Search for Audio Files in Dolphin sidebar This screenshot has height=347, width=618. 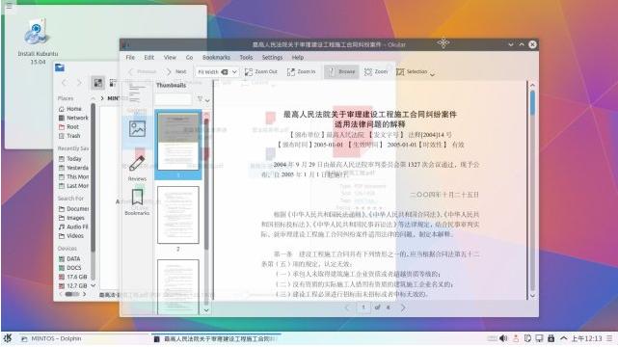[x=73, y=227]
